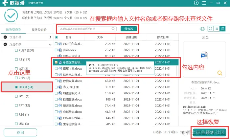Click the 188 KB size cell

point(110,99)
